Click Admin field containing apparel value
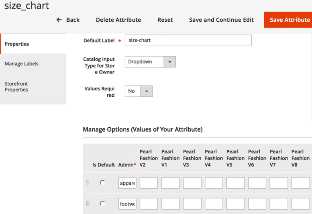 pos(127,183)
